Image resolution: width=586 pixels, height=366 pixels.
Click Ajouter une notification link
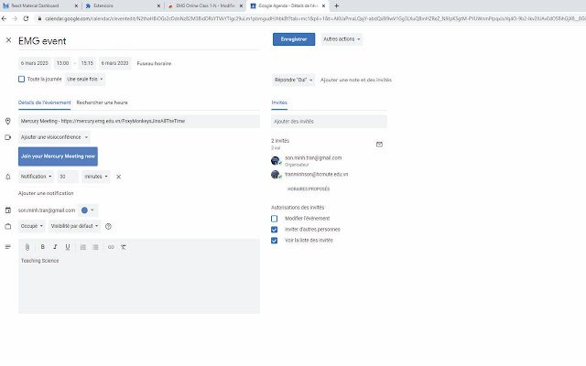point(46,193)
